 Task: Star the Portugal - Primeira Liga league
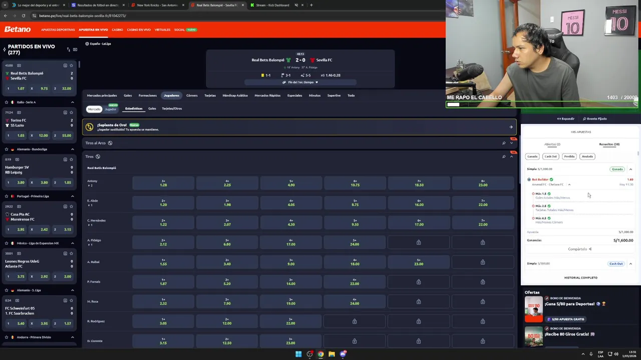(6, 196)
